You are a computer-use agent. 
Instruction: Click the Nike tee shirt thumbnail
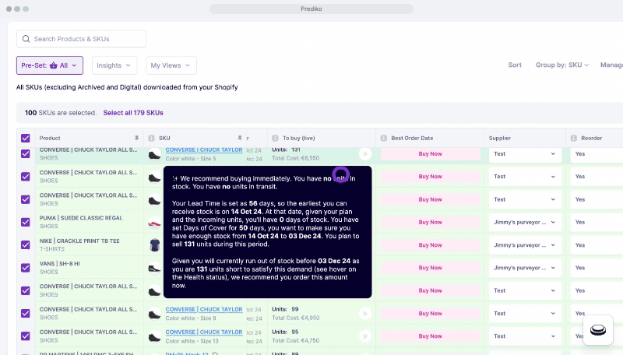[x=154, y=245]
